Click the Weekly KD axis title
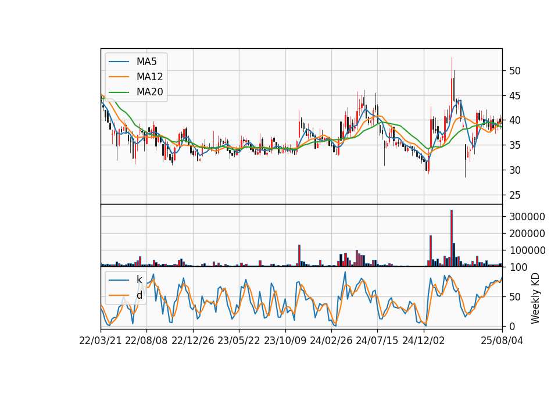This screenshot has width=558, height=401. (x=535, y=298)
